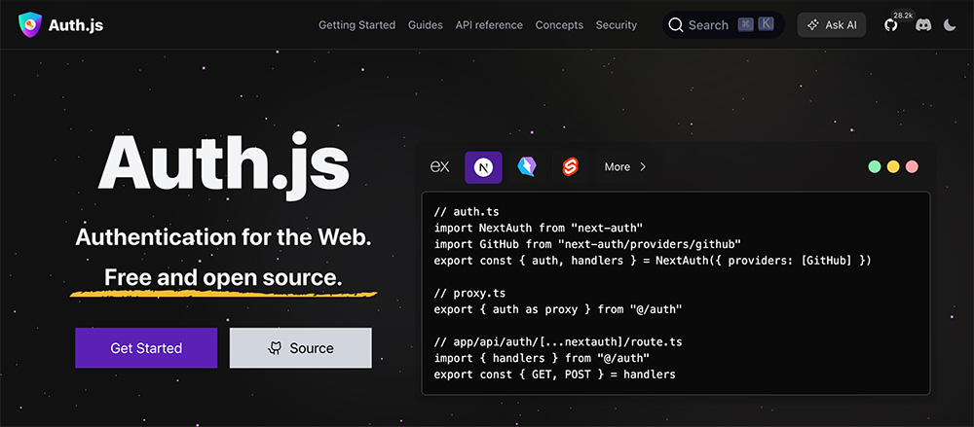Click the '// app/api/auth/[...nextauth]/route.ts' line
974x427 pixels.
pyautogui.click(x=558, y=342)
